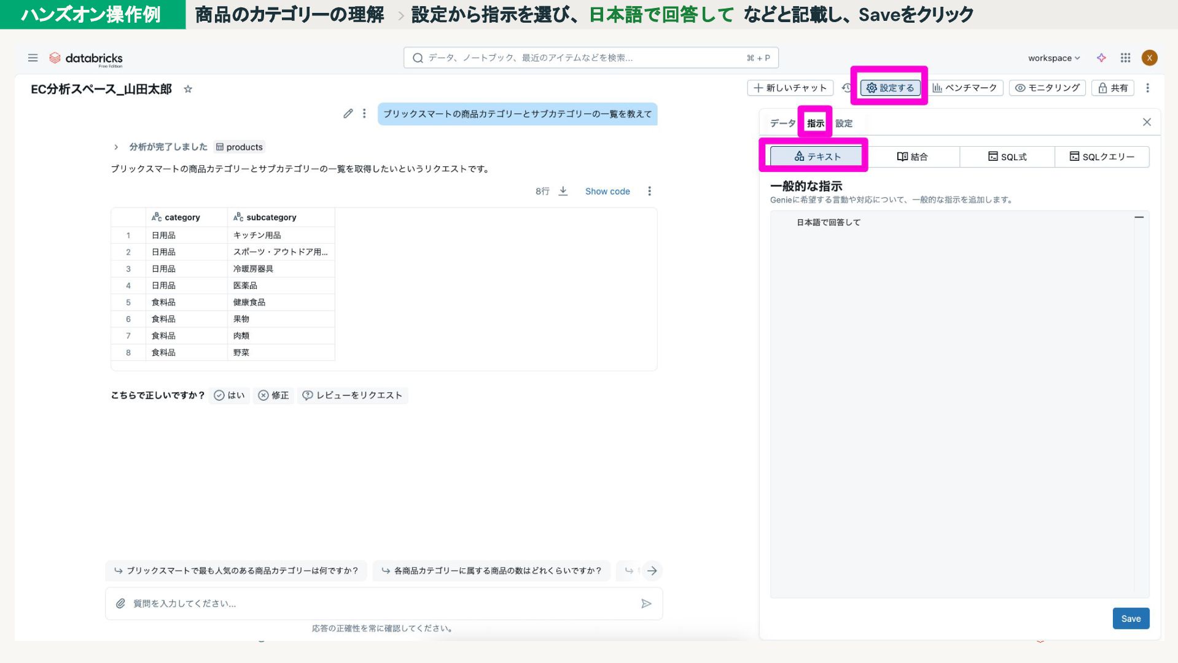This screenshot has height=663, width=1178.
Task: Select the 冷暖房器具 cell
Action: (x=281, y=269)
